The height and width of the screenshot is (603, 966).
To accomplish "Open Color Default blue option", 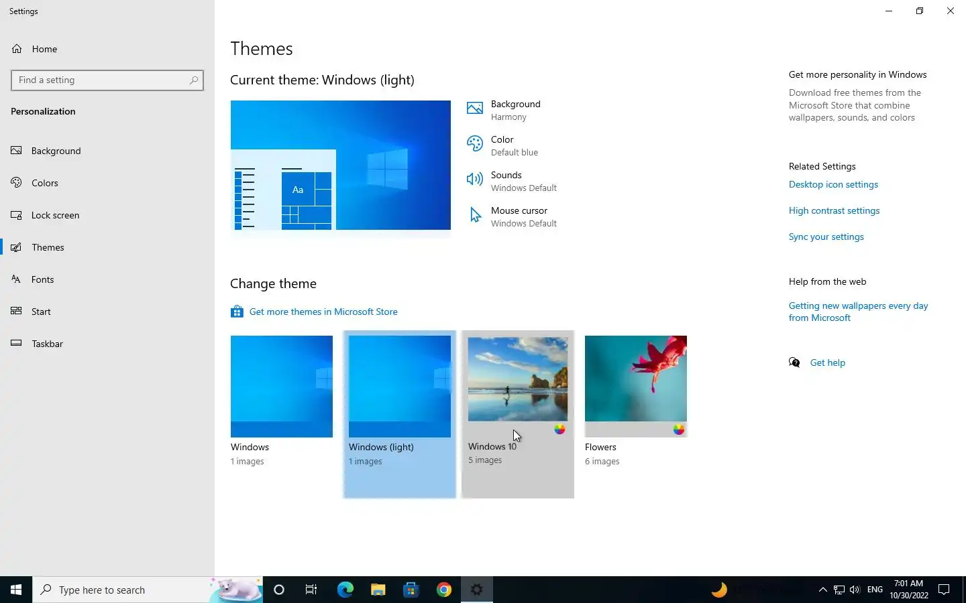I will point(515,145).
